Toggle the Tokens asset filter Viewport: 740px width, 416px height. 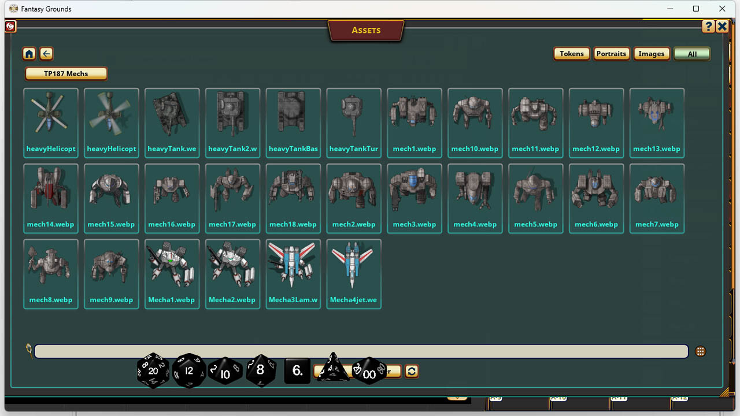(571, 53)
